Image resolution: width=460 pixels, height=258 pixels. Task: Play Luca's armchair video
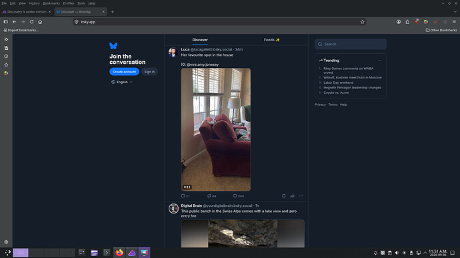click(216, 130)
